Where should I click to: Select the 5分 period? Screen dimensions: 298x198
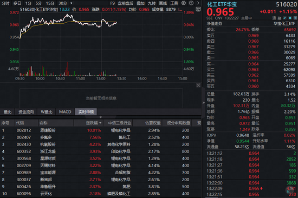click(x=38, y=3)
